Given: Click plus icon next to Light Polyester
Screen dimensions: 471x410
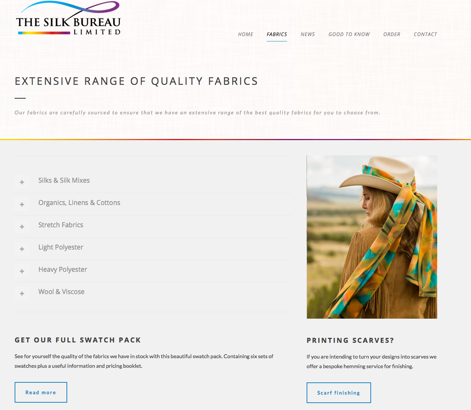Looking at the screenshot, I should (x=22, y=249).
